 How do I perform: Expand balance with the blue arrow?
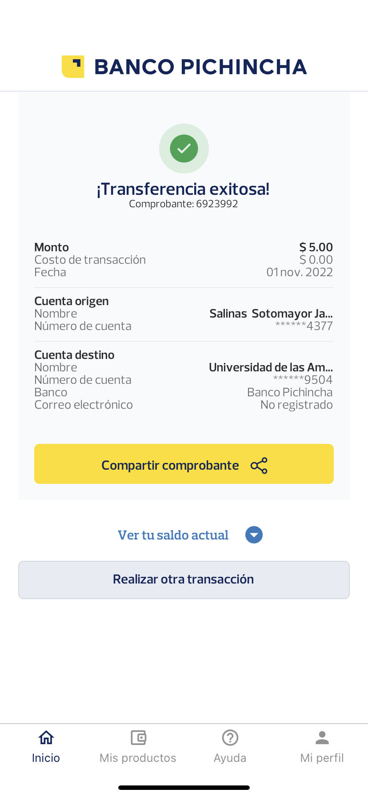pyautogui.click(x=254, y=535)
